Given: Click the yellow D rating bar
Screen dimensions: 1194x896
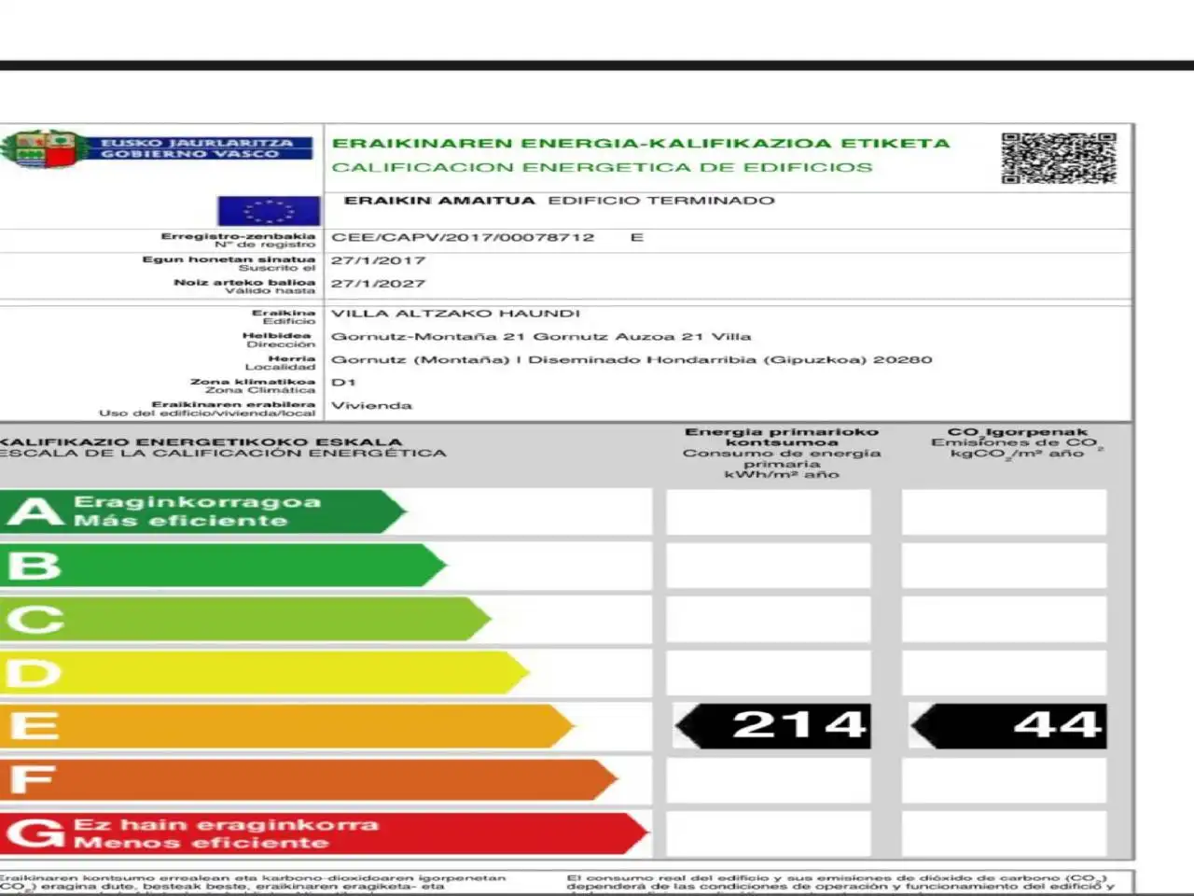Looking at the screenshot, I should (x=265, y=673).
